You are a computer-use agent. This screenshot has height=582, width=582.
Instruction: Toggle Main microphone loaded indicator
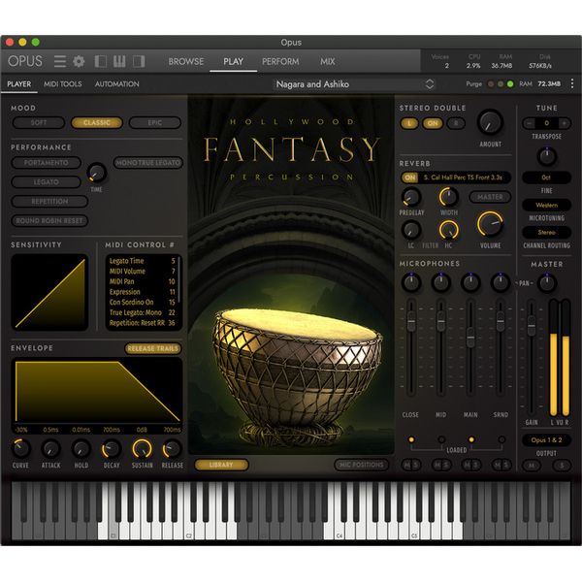click(x=471, y=439)
